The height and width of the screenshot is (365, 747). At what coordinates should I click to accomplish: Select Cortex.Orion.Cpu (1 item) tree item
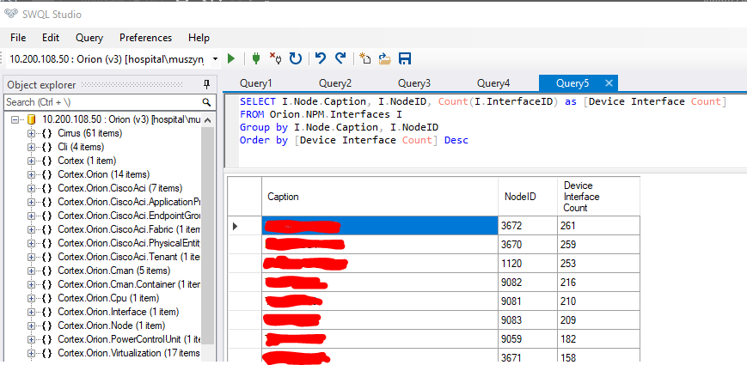[108, 298]
